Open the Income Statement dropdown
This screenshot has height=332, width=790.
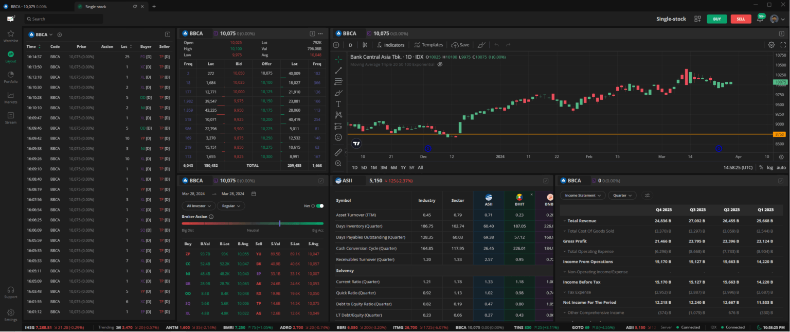(x=582, y=195)
